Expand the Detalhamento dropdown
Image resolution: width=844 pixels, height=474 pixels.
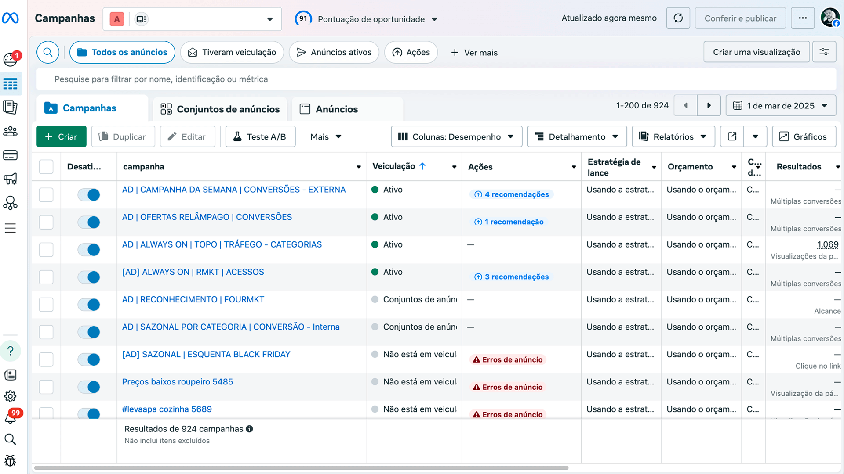[x=577, y=136]
